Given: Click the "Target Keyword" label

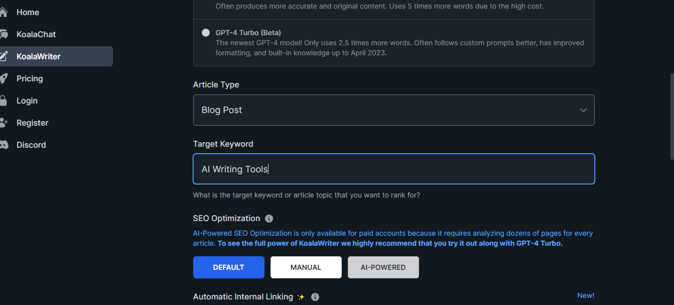Looking at the screenshot, I should click(x=223, y=144).
